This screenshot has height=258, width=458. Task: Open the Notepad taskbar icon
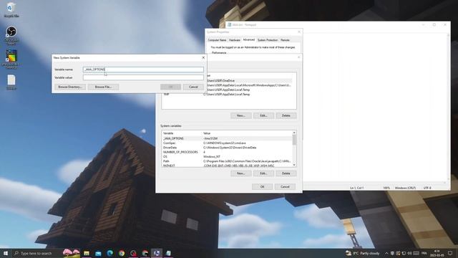pos(169,253)
